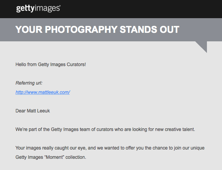Viewport: 222px width, 170px height.
Task: Click the word "YOUR" in the banner heading
Action: (x=29, y=29)
